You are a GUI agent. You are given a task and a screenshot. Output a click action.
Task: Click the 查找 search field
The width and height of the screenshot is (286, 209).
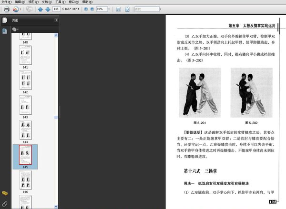click(147, 9)
